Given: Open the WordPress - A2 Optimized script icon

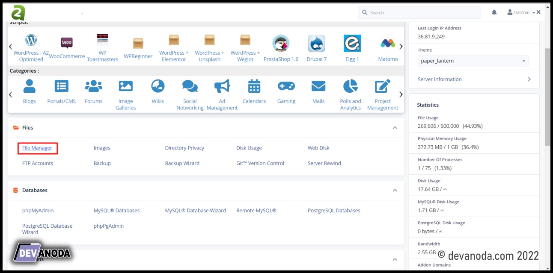Looking at the screenshot, I should coord(31,40).
